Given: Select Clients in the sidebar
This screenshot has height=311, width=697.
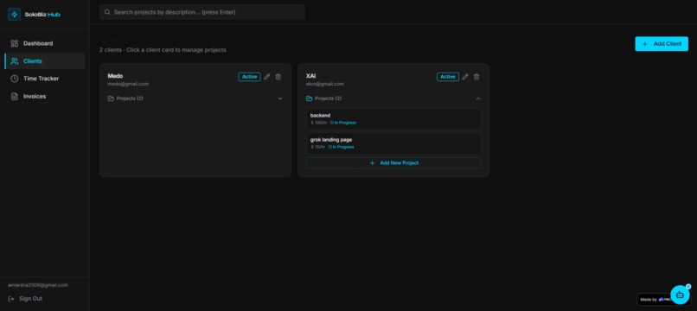Looking at the screenshot, I should click(x=44, y=61).
